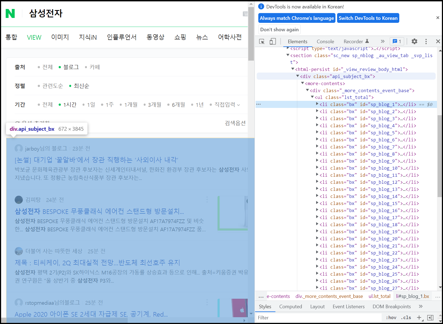443x324 pixels.
Task: Select the 카페 source filter
Action: (92, 67)
